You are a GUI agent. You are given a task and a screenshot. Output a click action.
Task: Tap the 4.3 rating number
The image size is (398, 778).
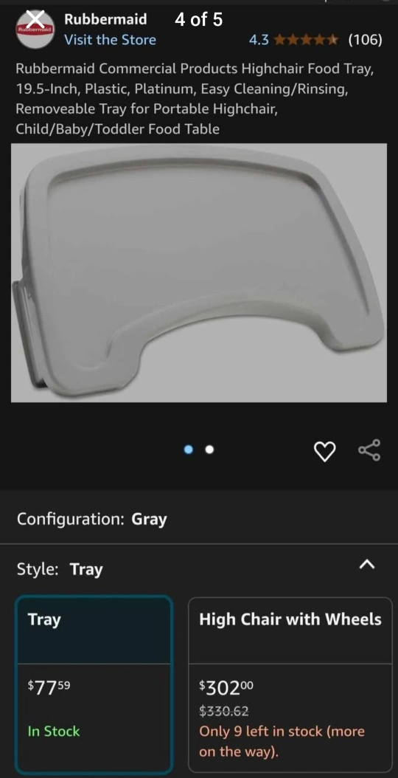pyautogui.click(x=259, y=40)
